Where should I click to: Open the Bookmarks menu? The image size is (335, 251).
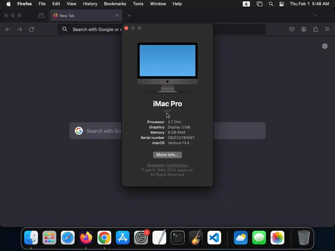[x=115, y=4]
